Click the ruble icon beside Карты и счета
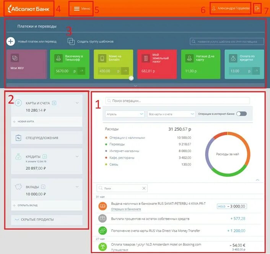270x254 pixels. 18,103
